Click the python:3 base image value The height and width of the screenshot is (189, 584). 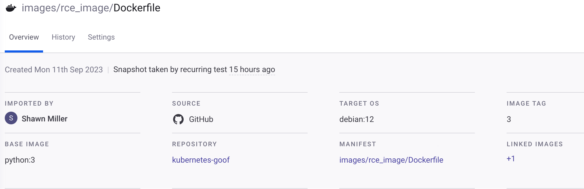(20, 160)
